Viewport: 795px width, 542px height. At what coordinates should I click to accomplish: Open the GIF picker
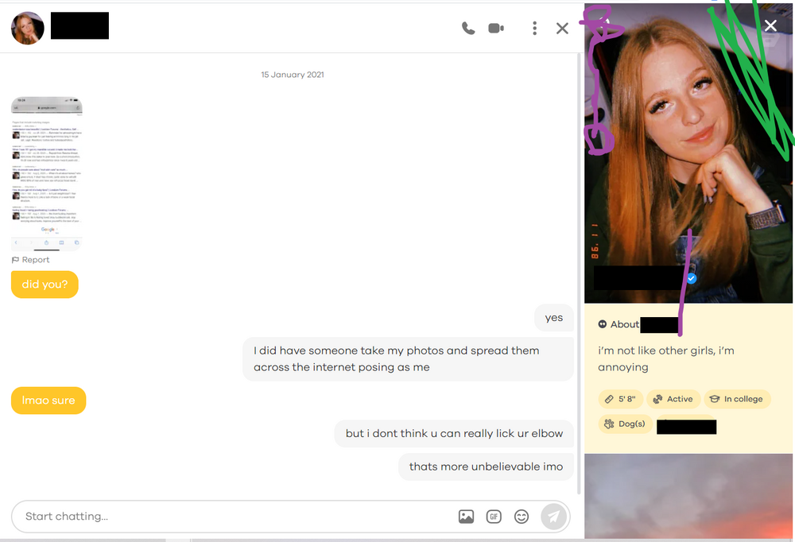494,517
